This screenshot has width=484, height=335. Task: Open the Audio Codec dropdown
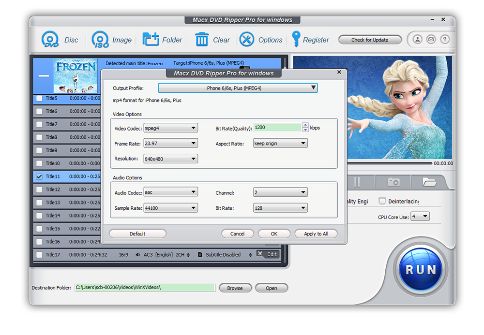171,192
